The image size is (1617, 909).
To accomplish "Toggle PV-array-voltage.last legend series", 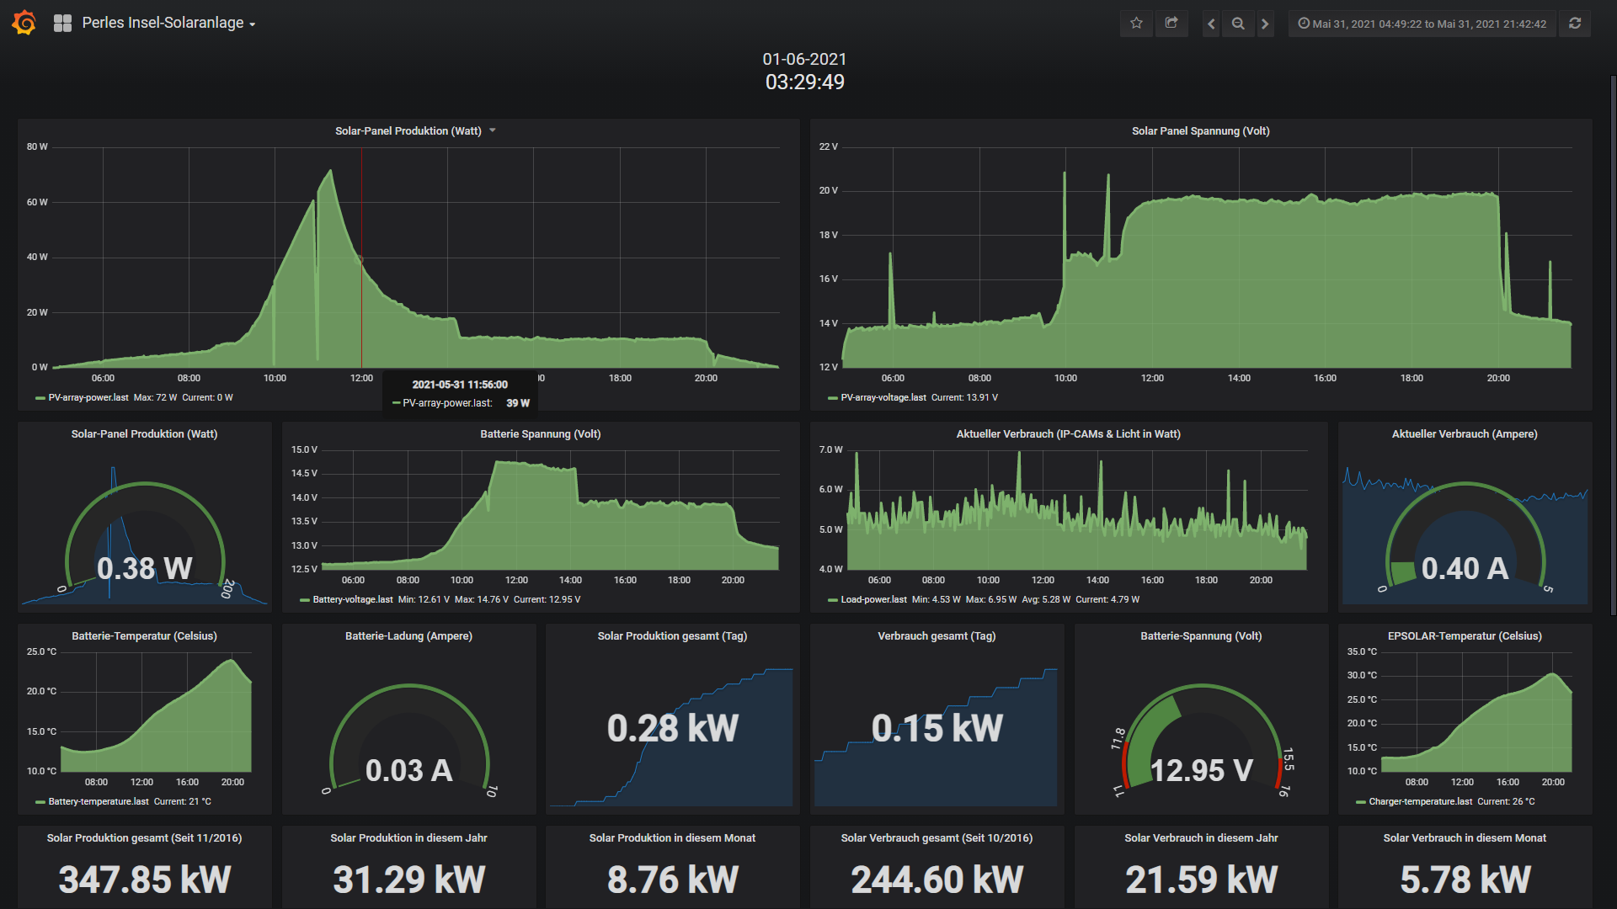I will coord(883,398).
